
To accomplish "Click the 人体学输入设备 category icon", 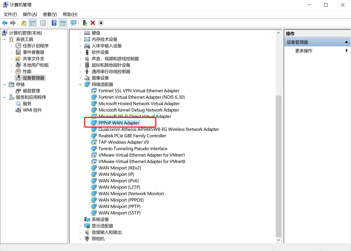I will (x=87, y=46).
